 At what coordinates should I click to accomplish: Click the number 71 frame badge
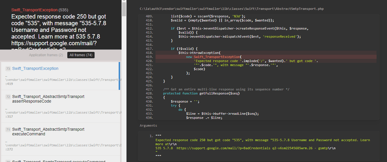(x=8, y=129)
